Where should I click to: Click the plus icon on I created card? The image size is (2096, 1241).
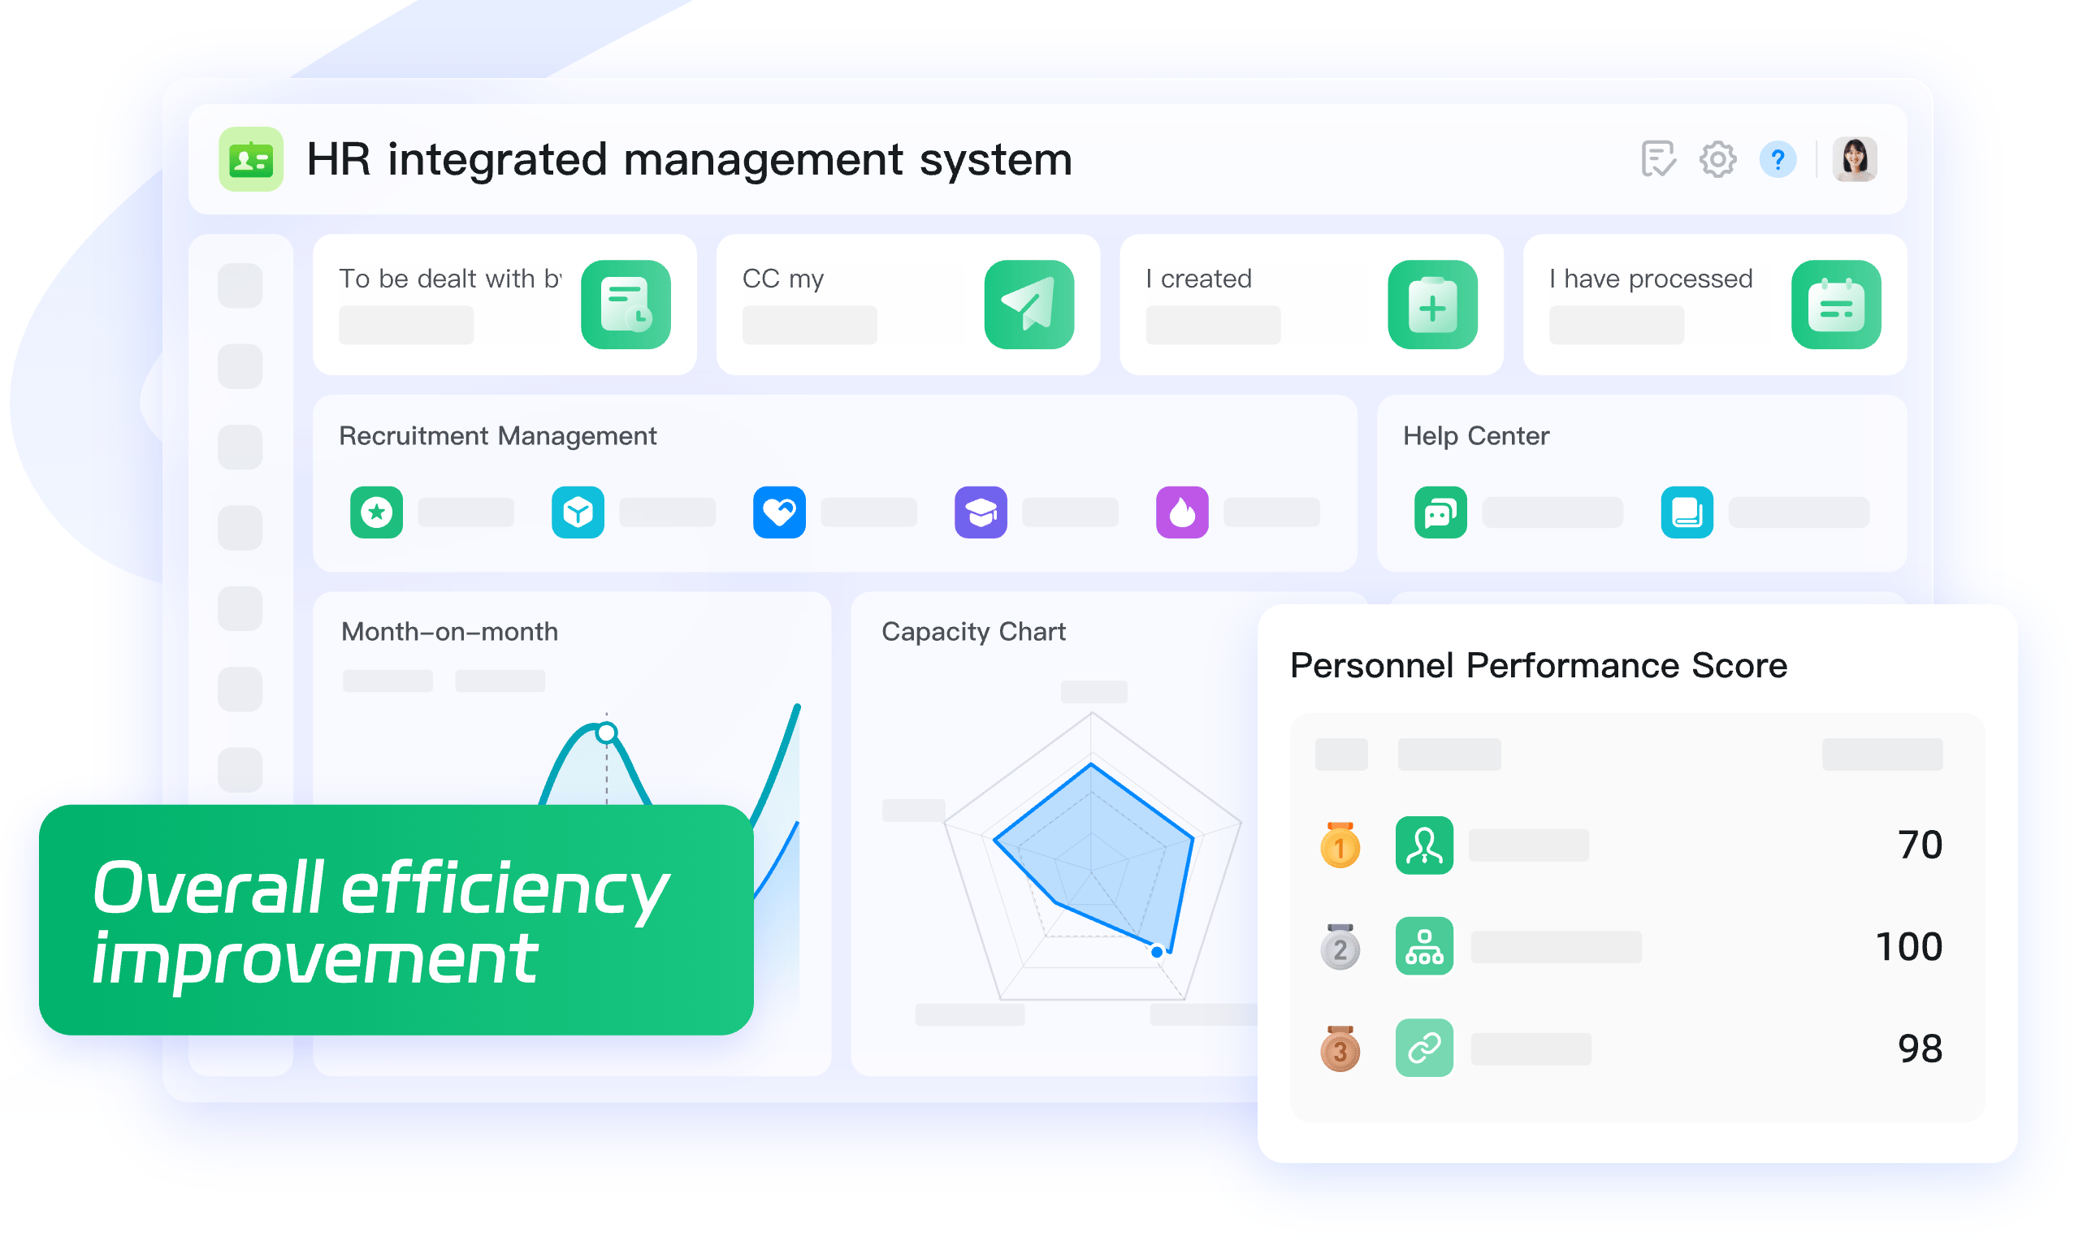tap(1432, 305)
